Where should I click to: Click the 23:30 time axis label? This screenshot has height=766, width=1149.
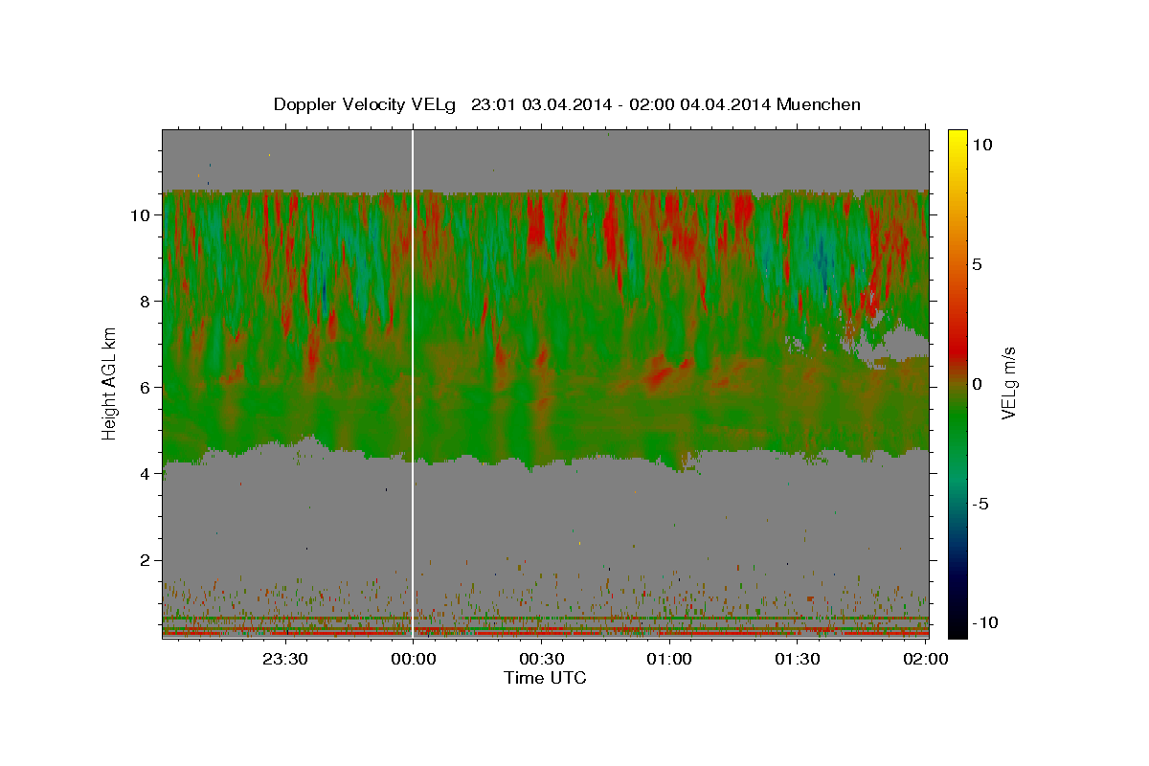[285, 658]
